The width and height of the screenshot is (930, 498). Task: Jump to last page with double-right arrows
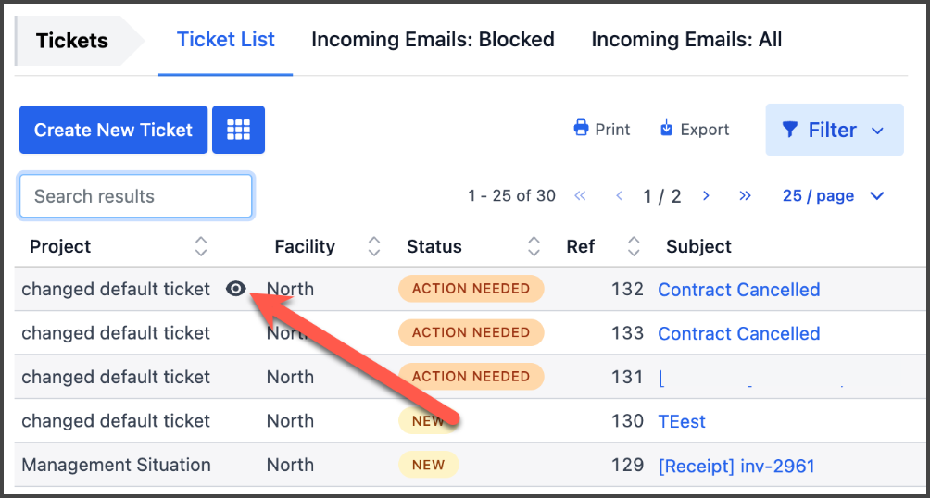[745, 195]
